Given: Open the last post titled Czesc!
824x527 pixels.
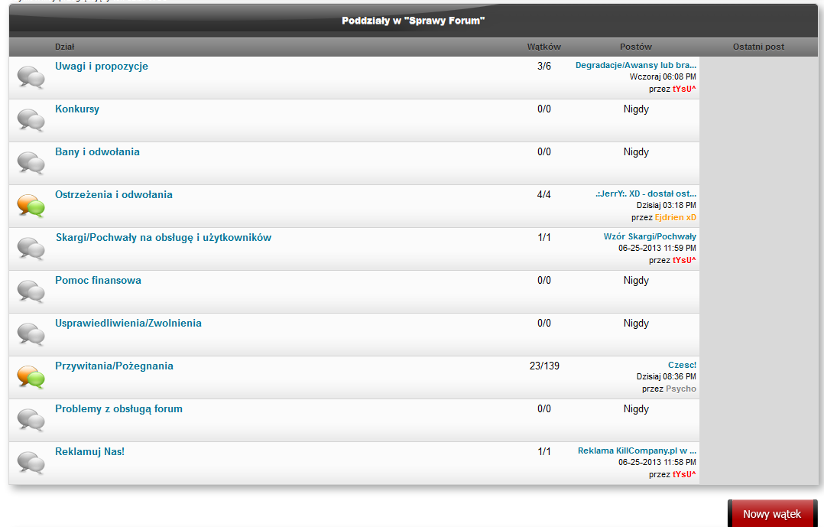Looking at the screenshot, I should tap(682, 365).
